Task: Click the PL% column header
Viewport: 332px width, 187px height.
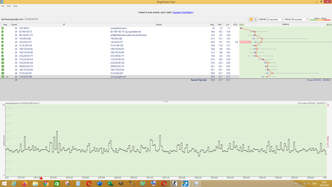Action: click(235, 25)
